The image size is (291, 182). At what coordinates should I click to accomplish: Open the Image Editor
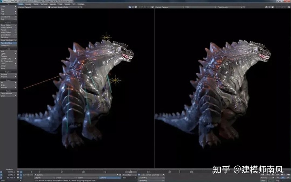[x=8, y=32]
